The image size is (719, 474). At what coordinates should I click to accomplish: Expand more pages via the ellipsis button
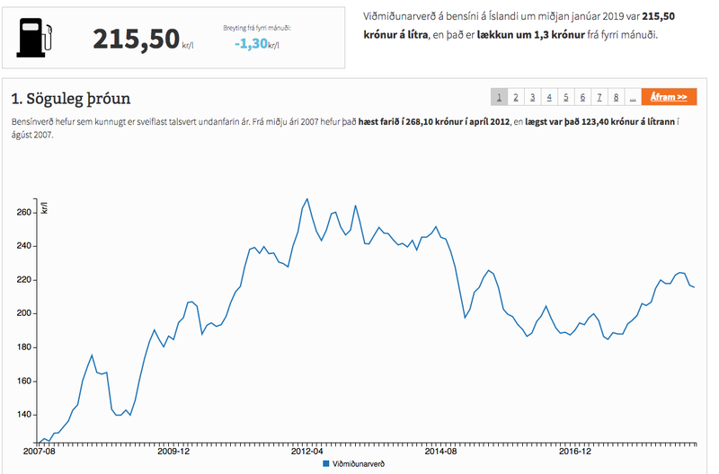tap(633, 97)
